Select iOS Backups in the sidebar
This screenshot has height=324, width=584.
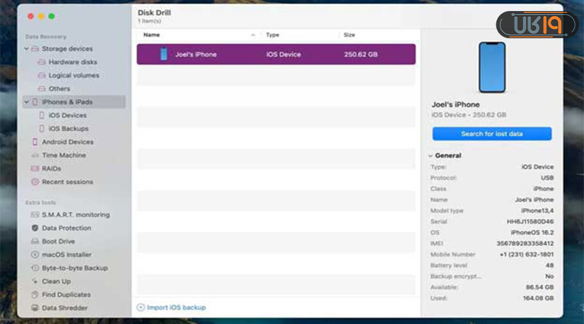[x=68, y=129]
